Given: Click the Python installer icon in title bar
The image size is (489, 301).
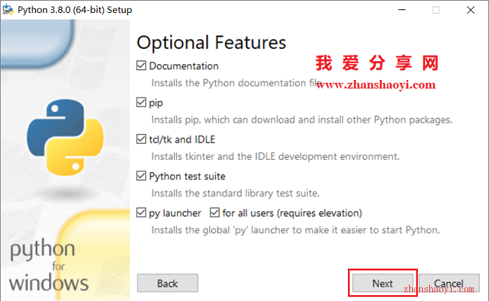Looking at the screenshot, I should click(x=8, y=9).
